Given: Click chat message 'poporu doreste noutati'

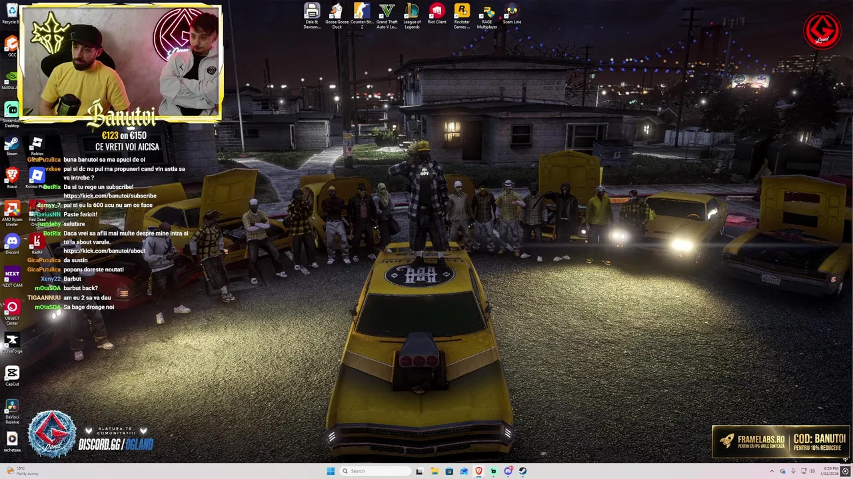Looking at the screenshot, I should click(x=93, y=269).
